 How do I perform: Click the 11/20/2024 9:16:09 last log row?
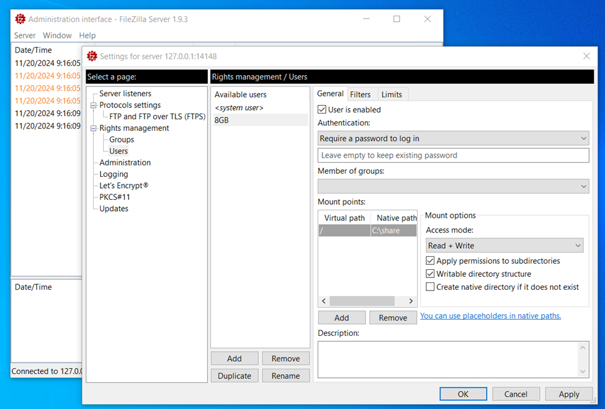47,126
